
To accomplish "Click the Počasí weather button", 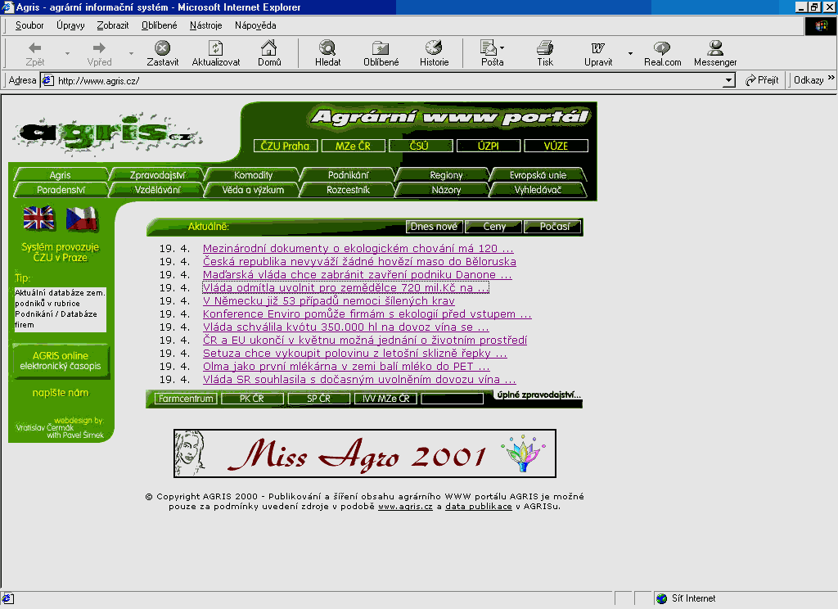I will [554, 227].
